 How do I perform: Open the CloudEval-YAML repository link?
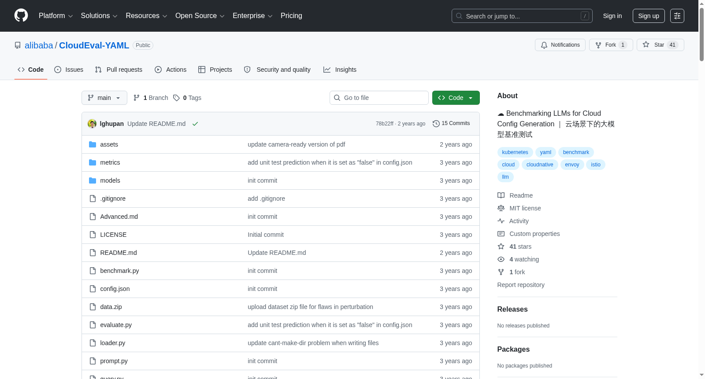click(x=94, y=45)
